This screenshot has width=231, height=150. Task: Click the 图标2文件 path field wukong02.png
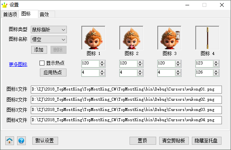click(126, 100)
